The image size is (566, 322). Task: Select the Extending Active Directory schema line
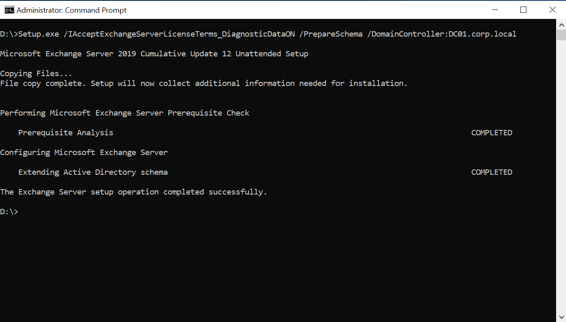pyautogui.click(x=93, y=172)
